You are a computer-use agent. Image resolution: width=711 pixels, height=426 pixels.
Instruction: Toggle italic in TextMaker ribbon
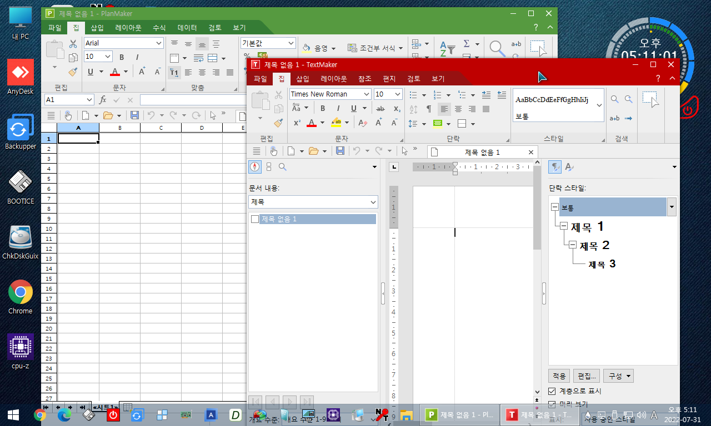pyautogui.click(x=337, y=109)
